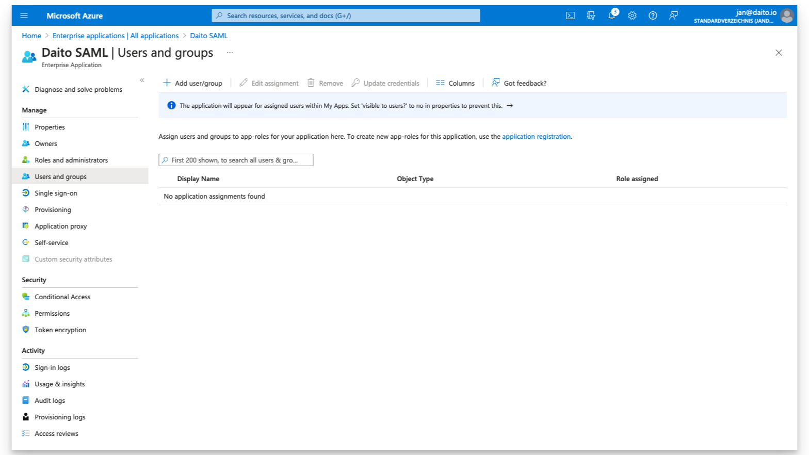809x455 pixels.
Task: Click the Diagnose and solve problems icon
Action: point(26,89)
